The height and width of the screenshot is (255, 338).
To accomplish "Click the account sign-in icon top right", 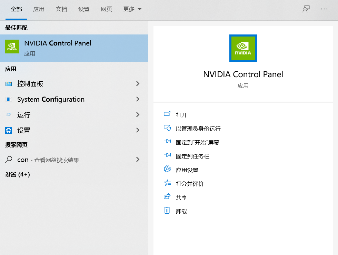I will 306,9.
